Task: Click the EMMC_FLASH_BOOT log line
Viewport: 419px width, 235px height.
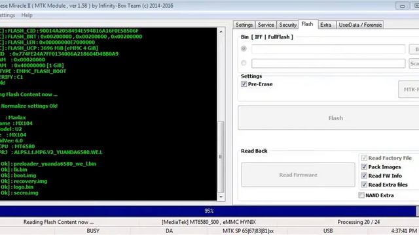Action: pyautogui.click(x=33, y=71)
